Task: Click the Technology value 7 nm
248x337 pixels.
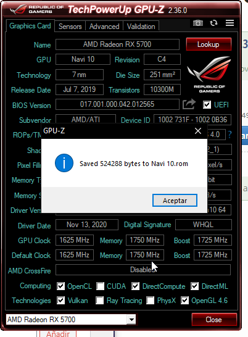Action: click(x=80, y=75)
